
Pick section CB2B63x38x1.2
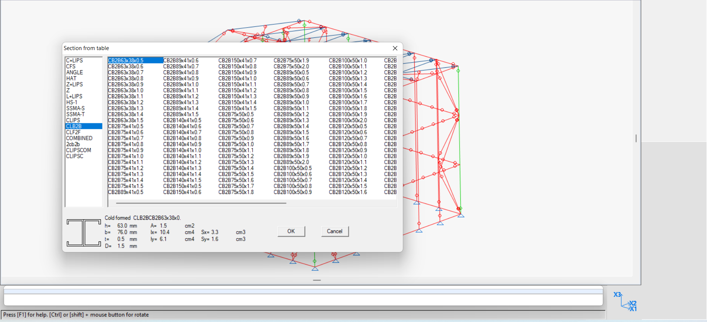(126, 102)
